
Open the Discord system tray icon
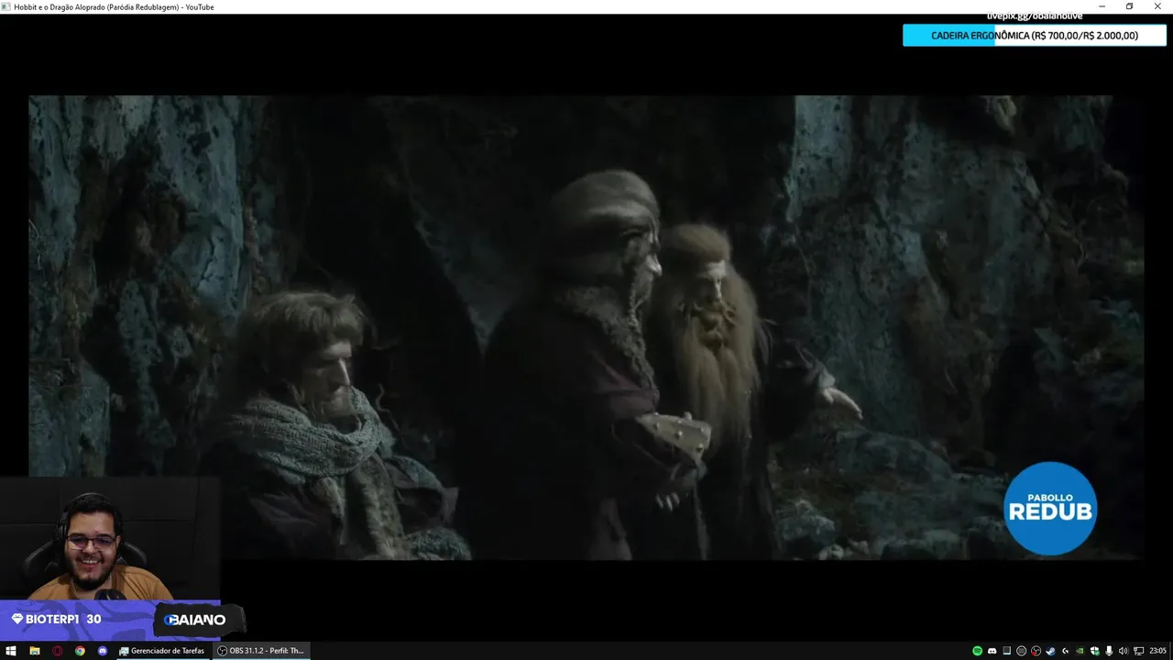[x=992, y=651]
